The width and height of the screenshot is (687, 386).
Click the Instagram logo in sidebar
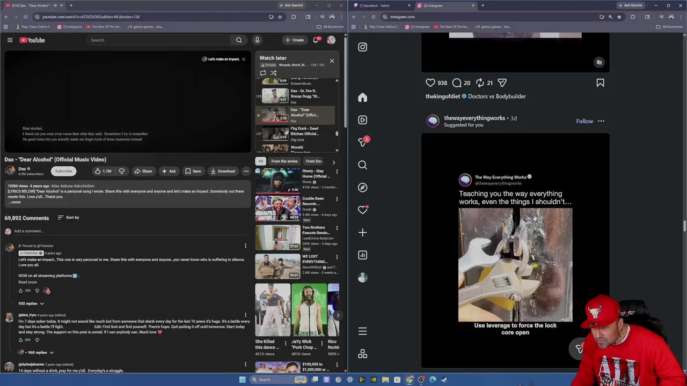(x=363, y=47)
